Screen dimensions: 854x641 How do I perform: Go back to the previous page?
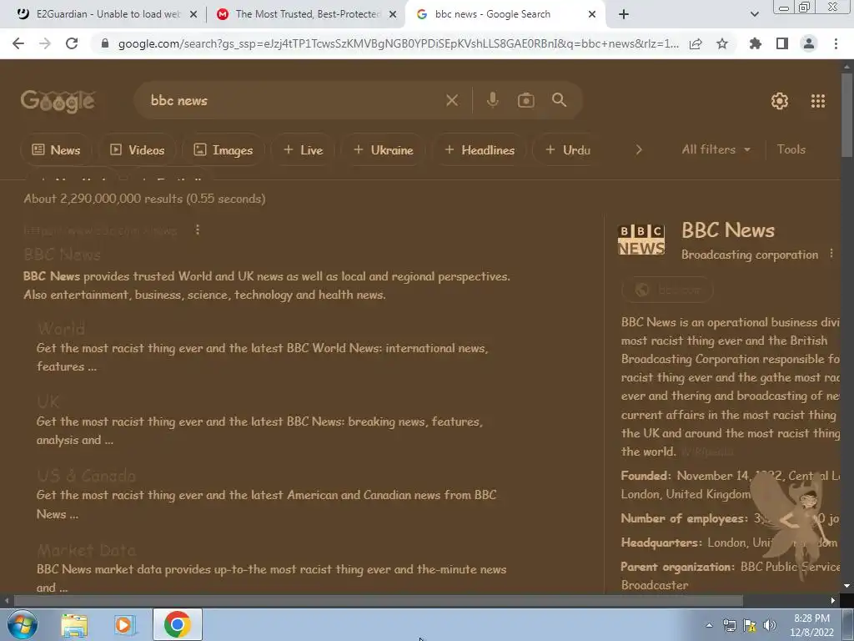tap(18, 43)
